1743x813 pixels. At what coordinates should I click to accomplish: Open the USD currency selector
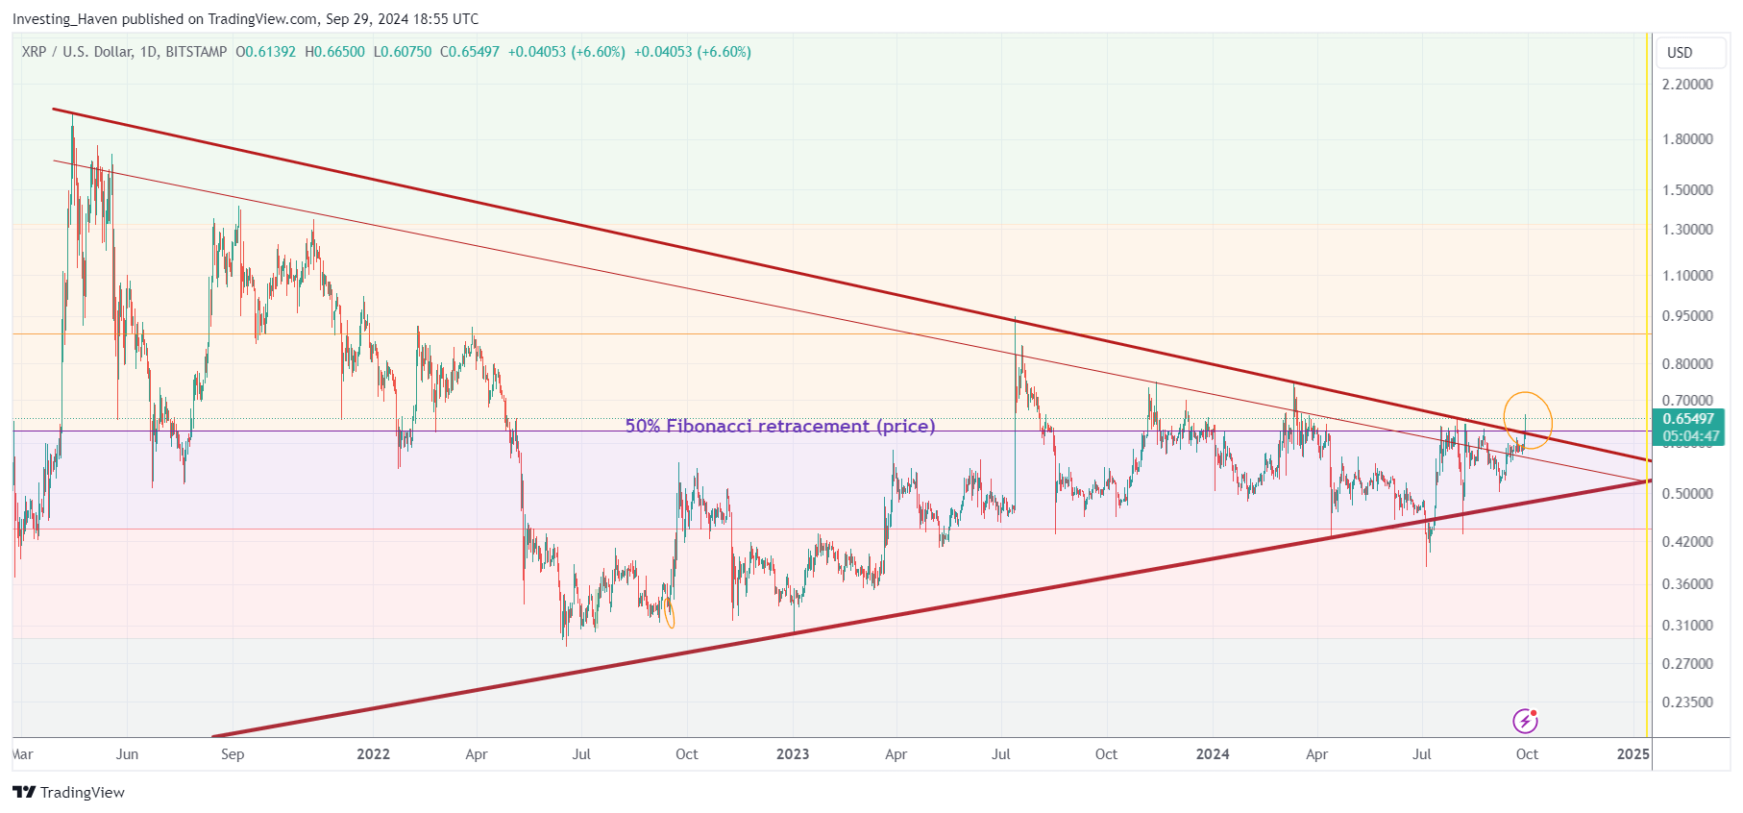click(1691, 53)
